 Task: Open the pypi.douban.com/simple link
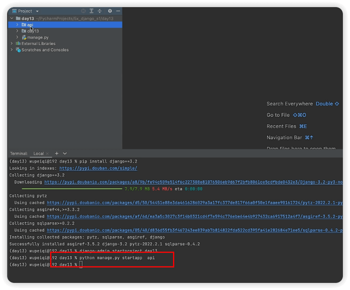click(x=98, y=168)
